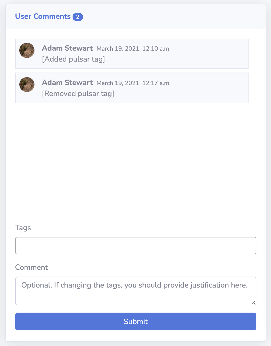Click the avatar beside the Added pulsar tag comment
The height and width of the screenshot is (346, 271).
point(27,50)
